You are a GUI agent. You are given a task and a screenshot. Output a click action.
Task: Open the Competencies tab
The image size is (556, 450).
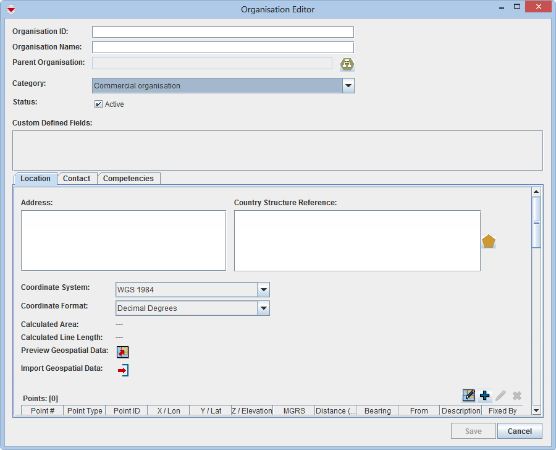128,178
